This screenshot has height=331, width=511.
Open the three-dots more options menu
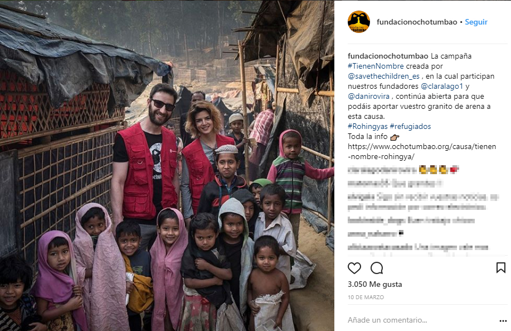tap(503, 321)
